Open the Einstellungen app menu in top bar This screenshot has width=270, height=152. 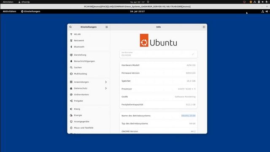(x=31, y=11)
